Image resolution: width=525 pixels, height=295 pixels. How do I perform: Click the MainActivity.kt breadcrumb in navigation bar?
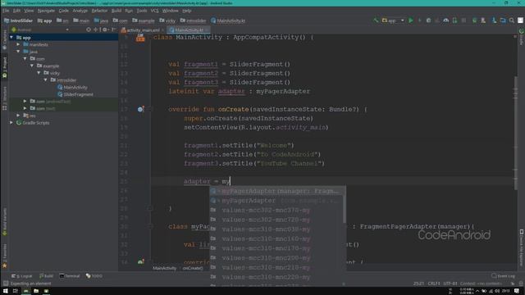pos(228,20)
